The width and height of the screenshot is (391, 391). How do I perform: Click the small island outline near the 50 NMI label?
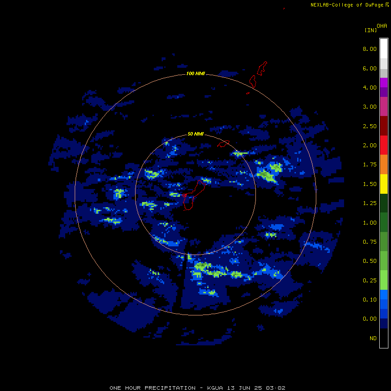223,144
